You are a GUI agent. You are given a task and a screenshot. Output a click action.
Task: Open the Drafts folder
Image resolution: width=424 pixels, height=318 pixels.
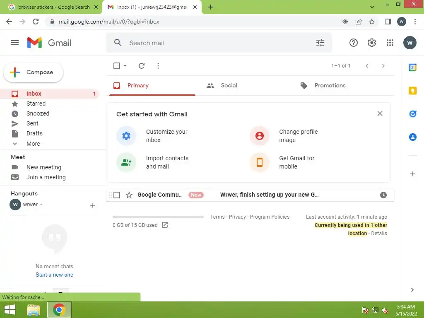50,133
